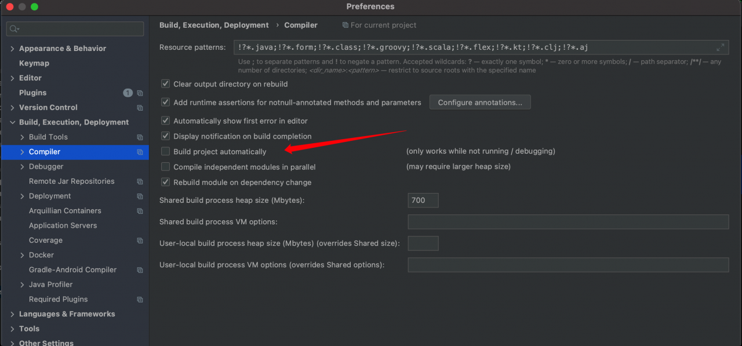This screenshot has width=742, height=346.
Task: Click the project-level icon beside Coverage
Action: pyautogui.click(x=140, y=241)
